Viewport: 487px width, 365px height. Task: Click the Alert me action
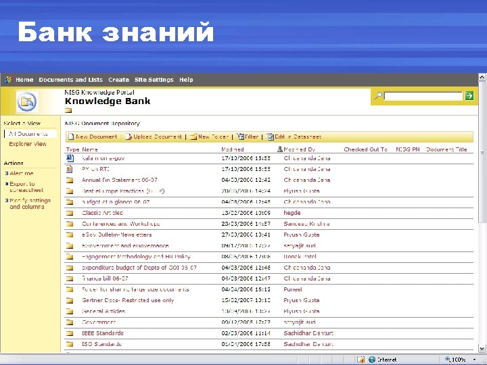[x=22, y=173]
